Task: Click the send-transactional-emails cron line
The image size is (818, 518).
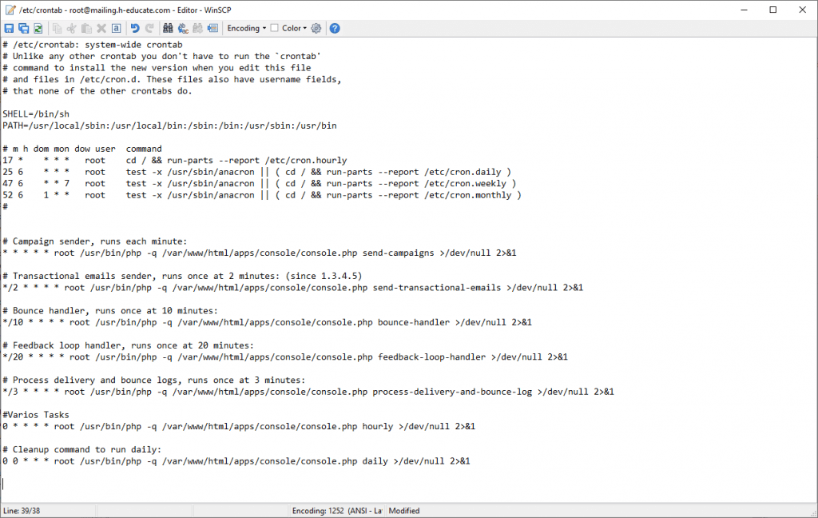Action: coord(292,287)
